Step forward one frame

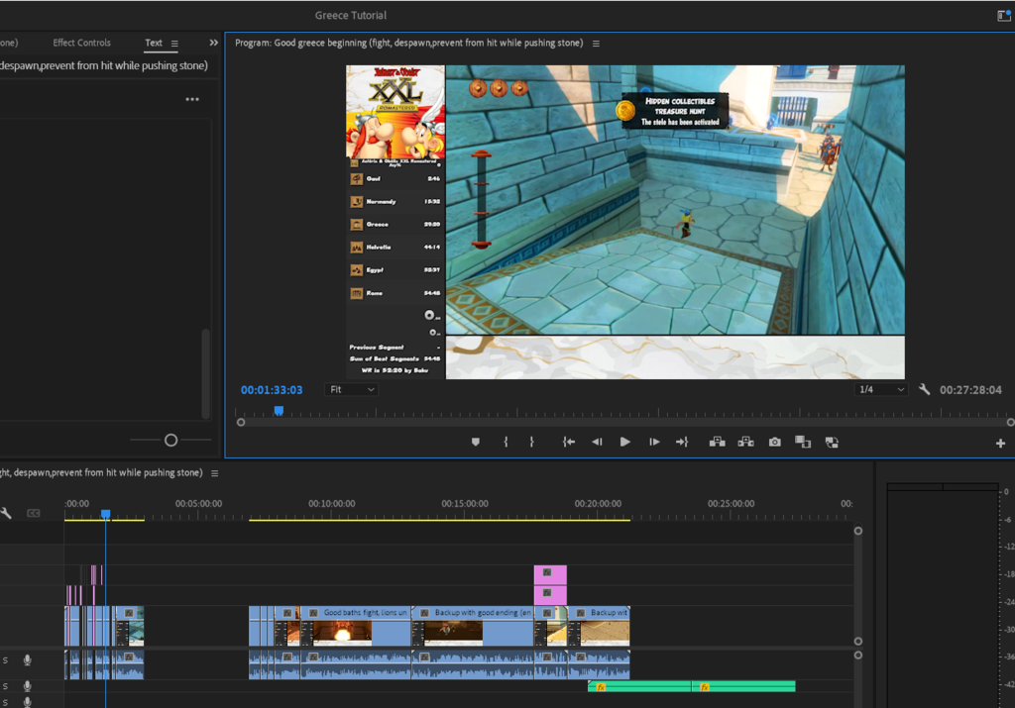click(654, 443)
